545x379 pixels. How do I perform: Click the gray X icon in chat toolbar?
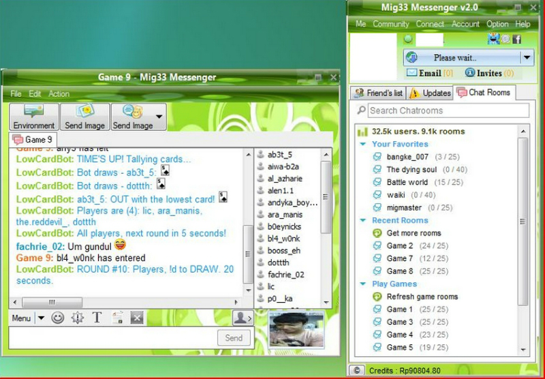136,318
